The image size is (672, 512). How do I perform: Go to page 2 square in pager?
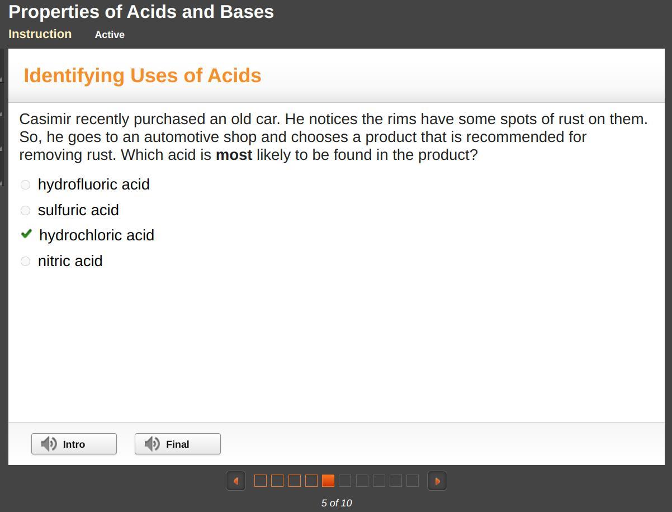tap(277, 481)
